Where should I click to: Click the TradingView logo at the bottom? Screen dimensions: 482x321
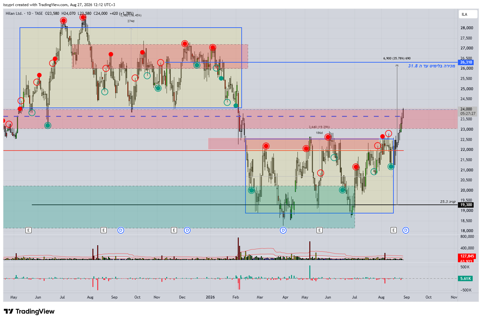point(29,311)
